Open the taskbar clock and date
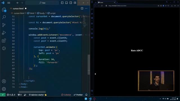 pos(173,99)
